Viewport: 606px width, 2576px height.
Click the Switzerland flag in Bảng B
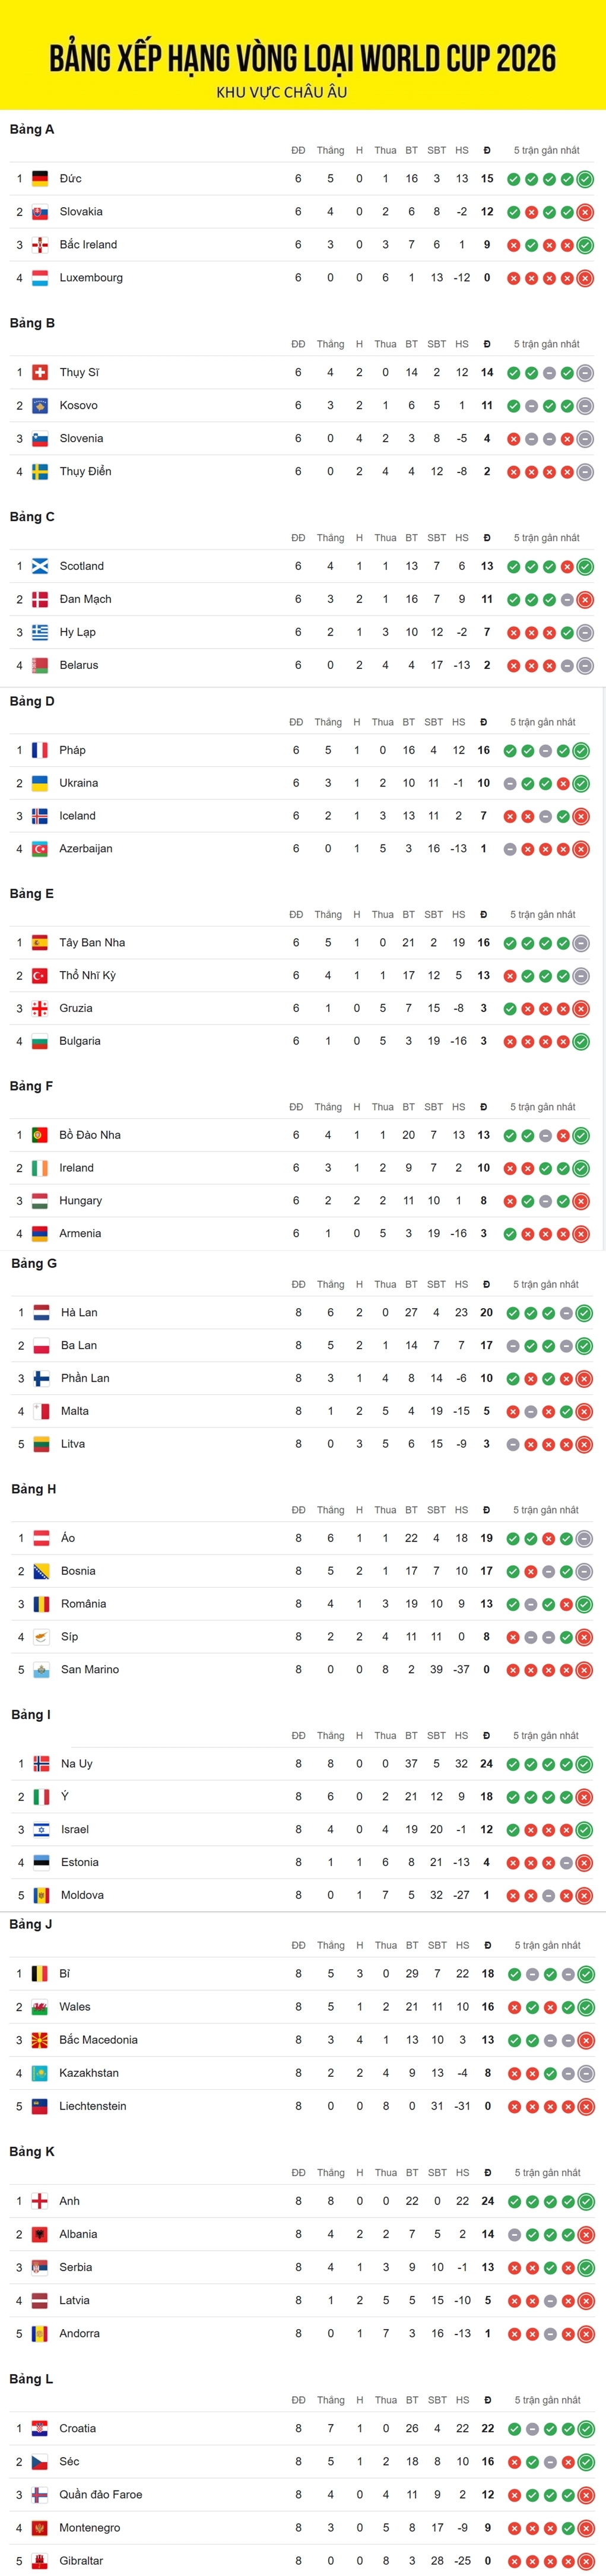[40, 373]
